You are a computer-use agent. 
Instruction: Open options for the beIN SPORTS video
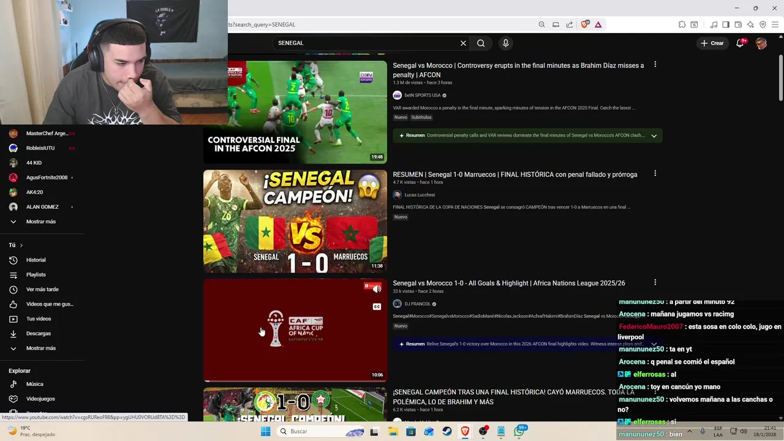click(655, 64)
